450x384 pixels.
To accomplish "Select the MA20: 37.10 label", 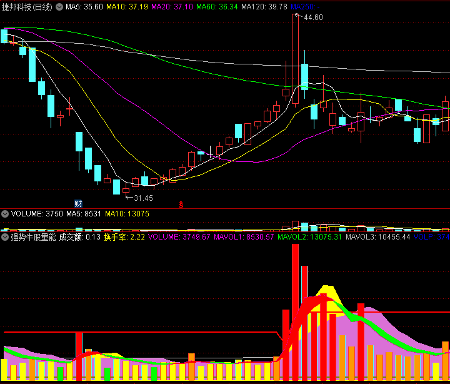I will point(172,7).
